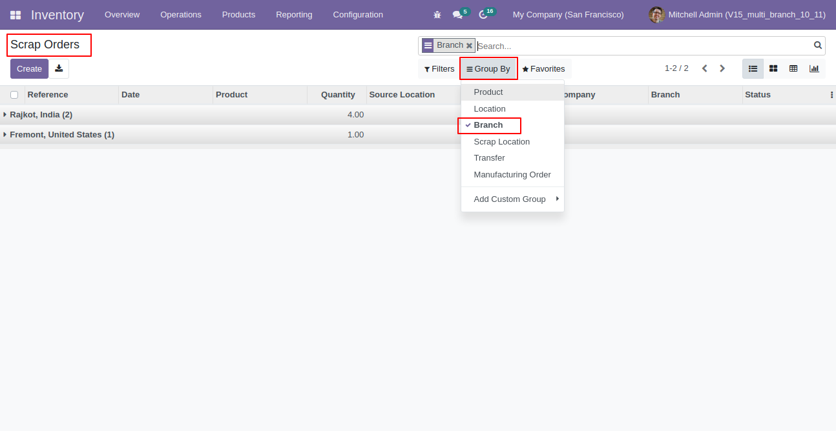The image size is (836, 431).
Task: Open the Configuration menu
Action: coord(358,15)
